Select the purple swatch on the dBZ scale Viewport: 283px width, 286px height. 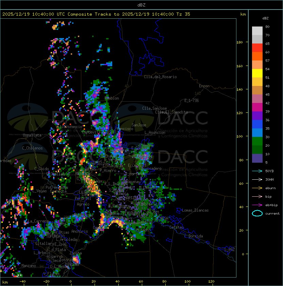(257, 116)
